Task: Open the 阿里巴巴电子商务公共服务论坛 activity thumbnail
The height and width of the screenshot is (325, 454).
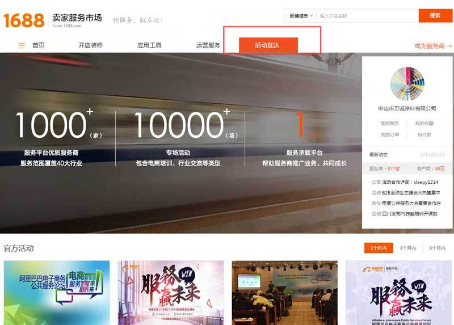Action: point(57,293)
